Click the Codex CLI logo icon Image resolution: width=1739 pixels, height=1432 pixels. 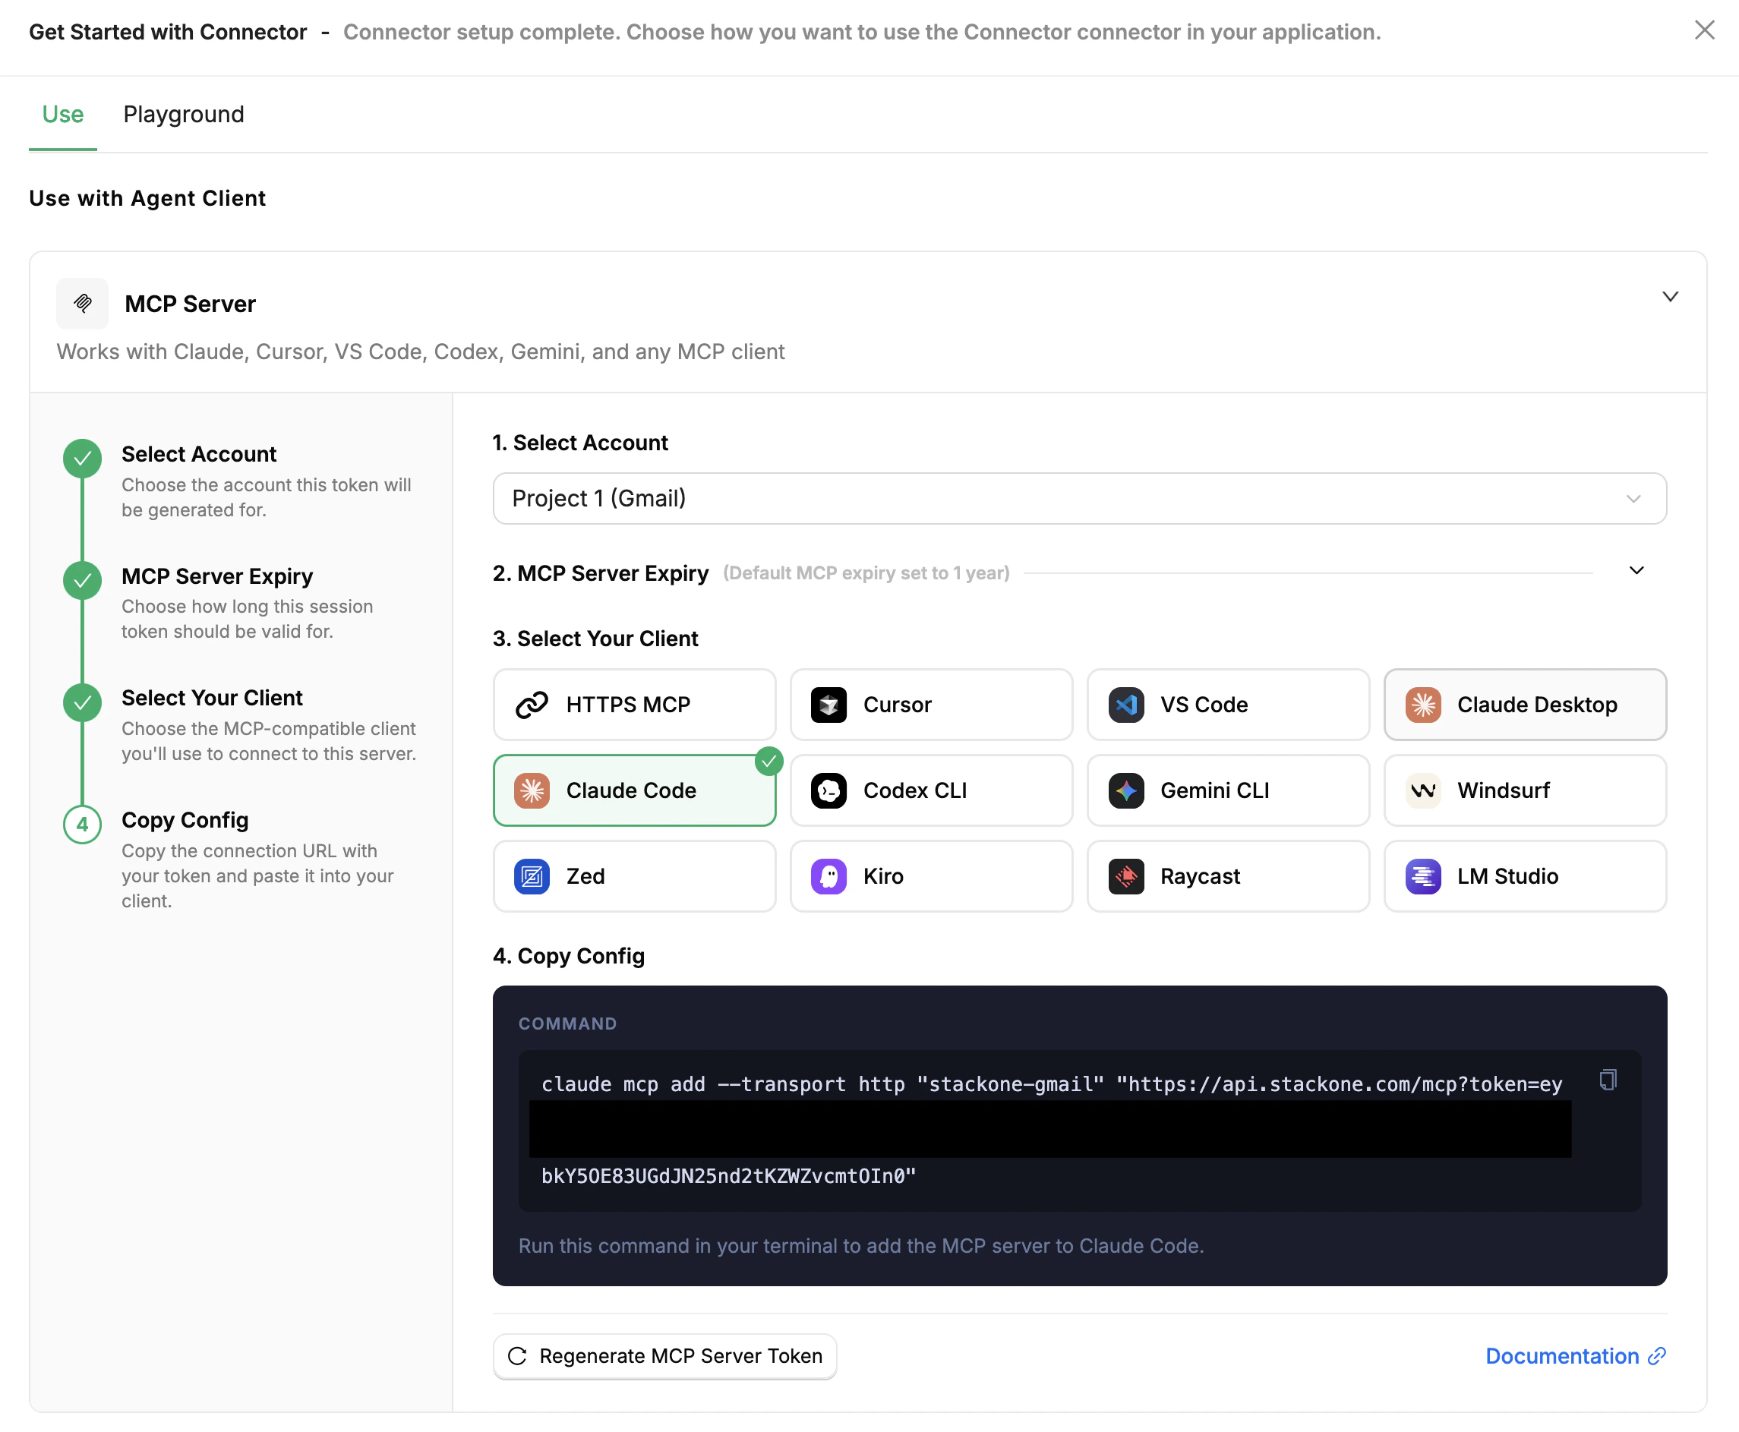coord(828,790)
